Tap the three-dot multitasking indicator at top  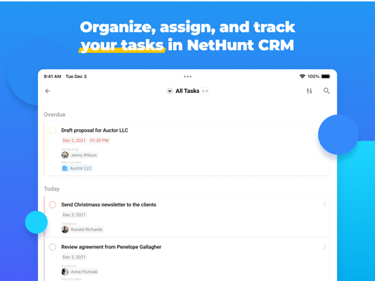pyautogui.click(x=187, y=77)
